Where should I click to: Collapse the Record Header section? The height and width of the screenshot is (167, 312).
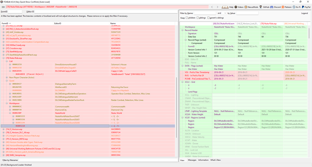point(182,30)
